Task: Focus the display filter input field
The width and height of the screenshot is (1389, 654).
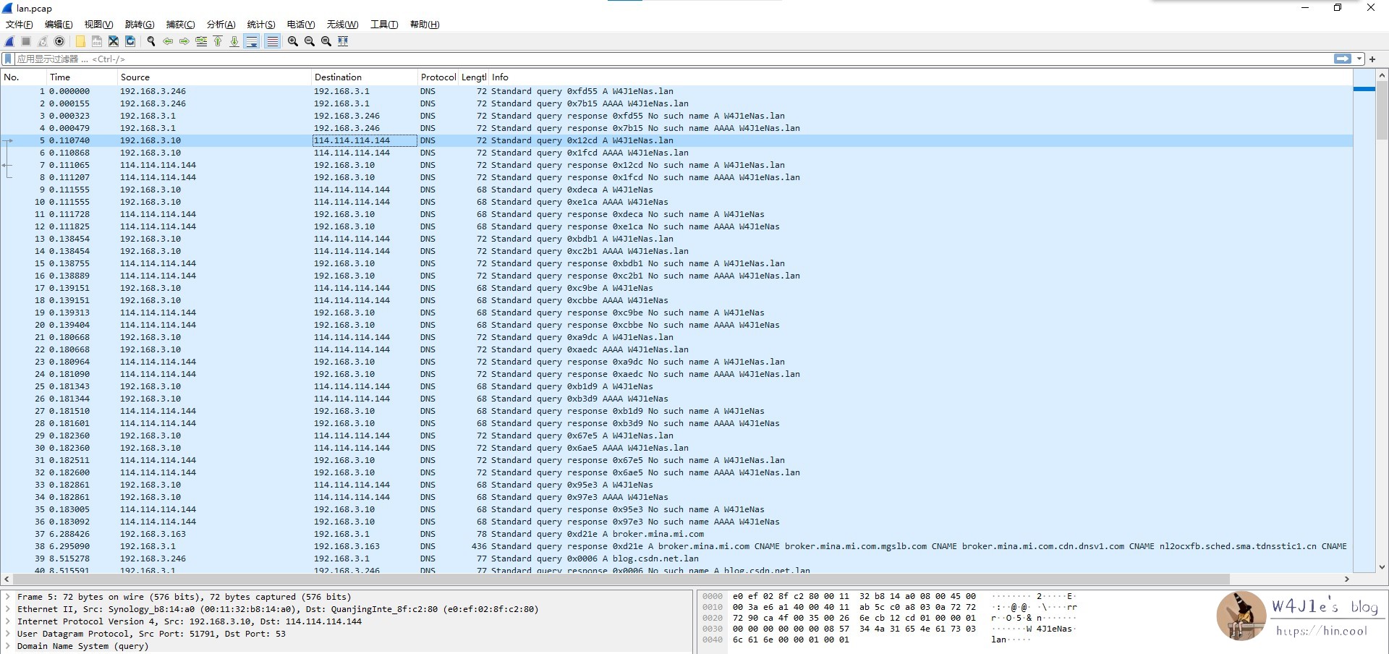Action: 673,59
